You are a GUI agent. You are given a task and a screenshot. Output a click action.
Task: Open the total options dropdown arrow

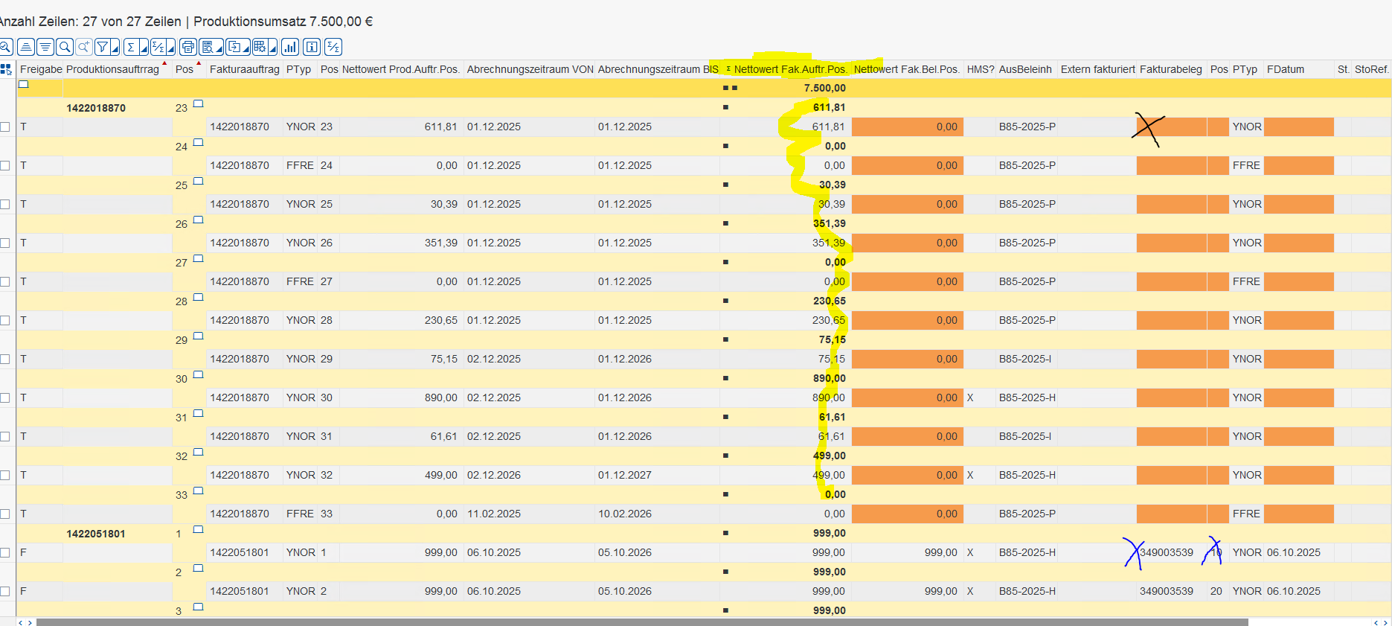(x=144, y=48)
